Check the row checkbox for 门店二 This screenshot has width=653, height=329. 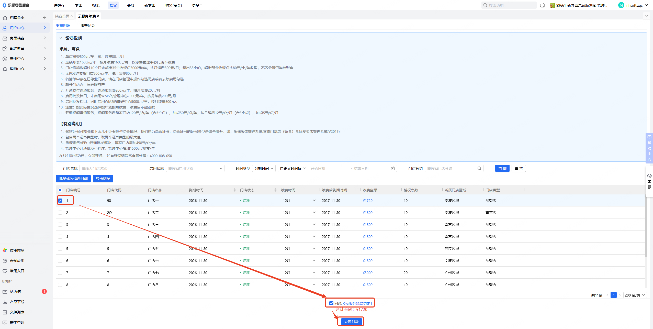pyautogui.click(x=60, y=213)
